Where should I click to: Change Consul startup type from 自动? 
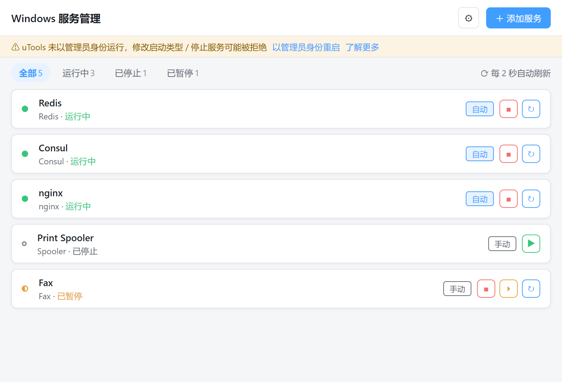pos(480,154)
